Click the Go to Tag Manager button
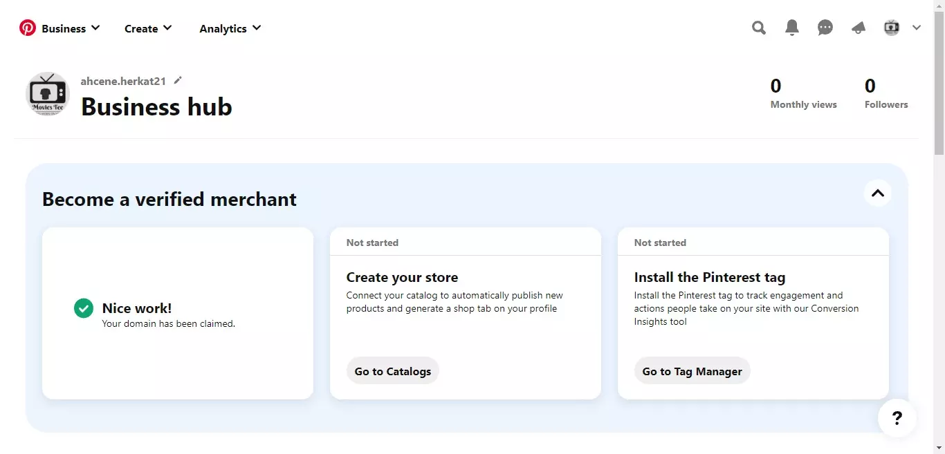Image resolution: width=945 pixels, height=454 pixels. [692, 371]
